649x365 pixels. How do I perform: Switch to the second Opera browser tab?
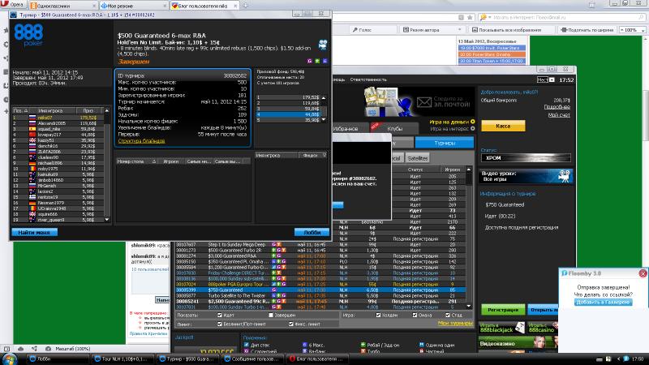click(133, 6)
